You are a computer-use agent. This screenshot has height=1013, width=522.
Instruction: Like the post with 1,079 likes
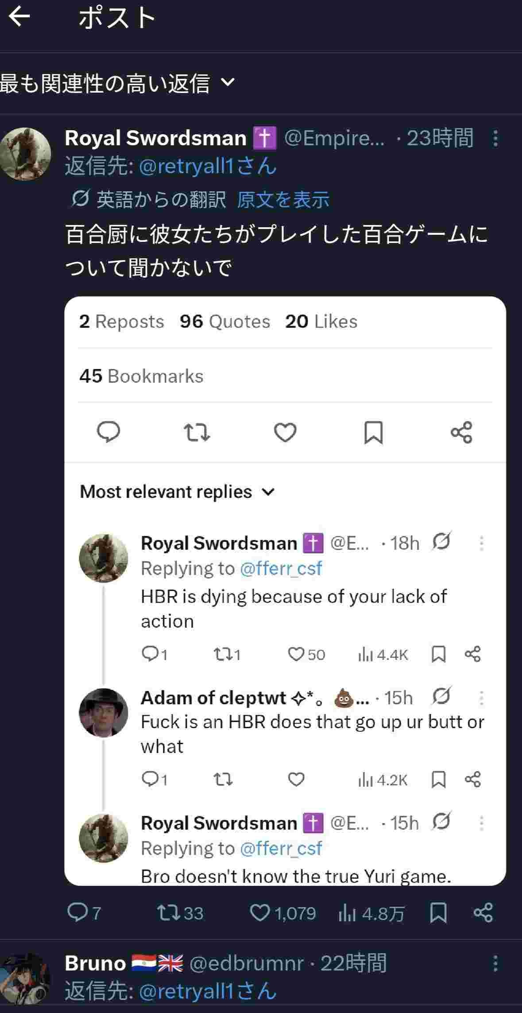(x=260, y=912)
